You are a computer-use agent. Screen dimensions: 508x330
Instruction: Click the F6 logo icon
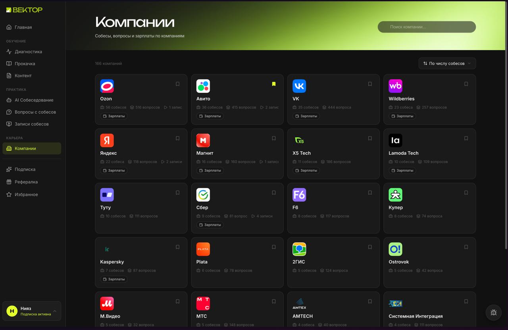299,195
